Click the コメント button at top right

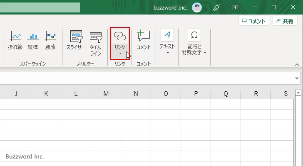[254, 21]
